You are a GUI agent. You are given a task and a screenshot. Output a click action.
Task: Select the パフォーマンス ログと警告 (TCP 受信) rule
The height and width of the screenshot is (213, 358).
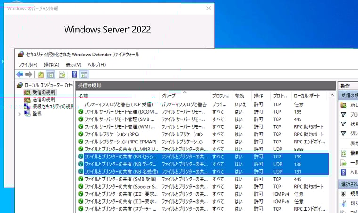[x=119, y=104]
